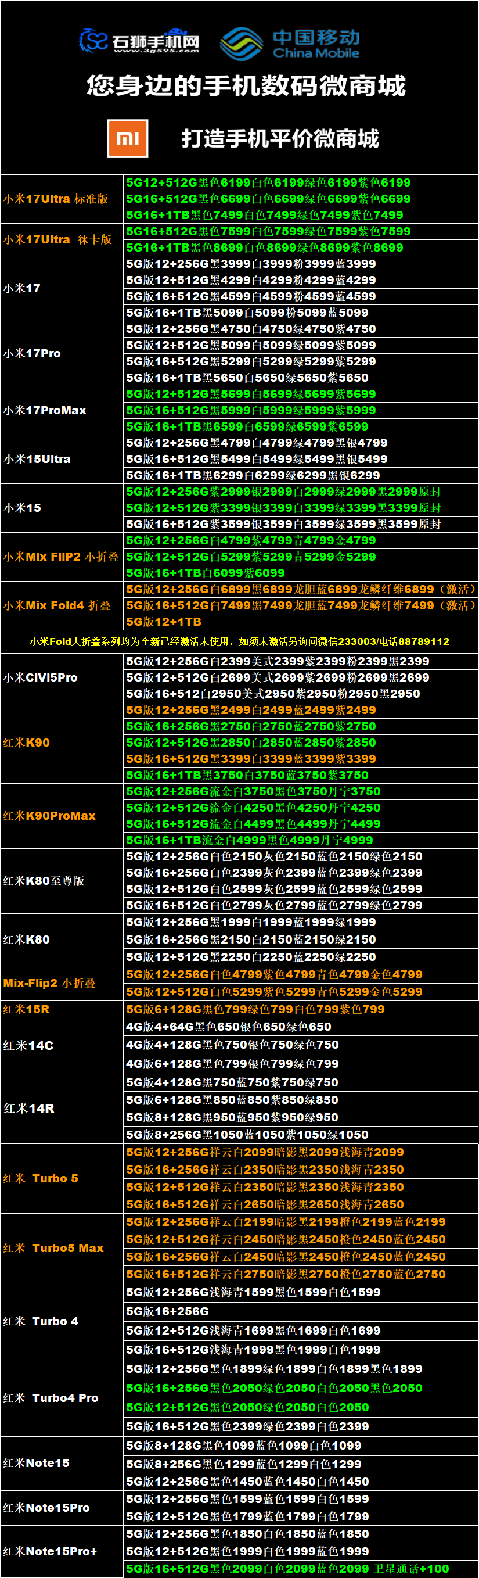Select the 红米 Turbo5 Max label
This screenshot has height=1578, width=479.
click(53, 1248)
